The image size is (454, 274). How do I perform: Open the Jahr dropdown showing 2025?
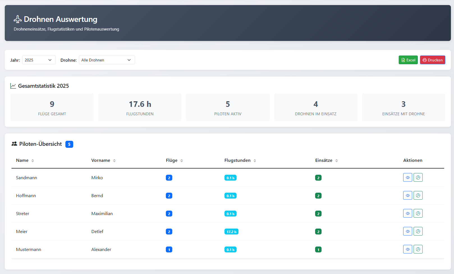click(x=38, y=60)
